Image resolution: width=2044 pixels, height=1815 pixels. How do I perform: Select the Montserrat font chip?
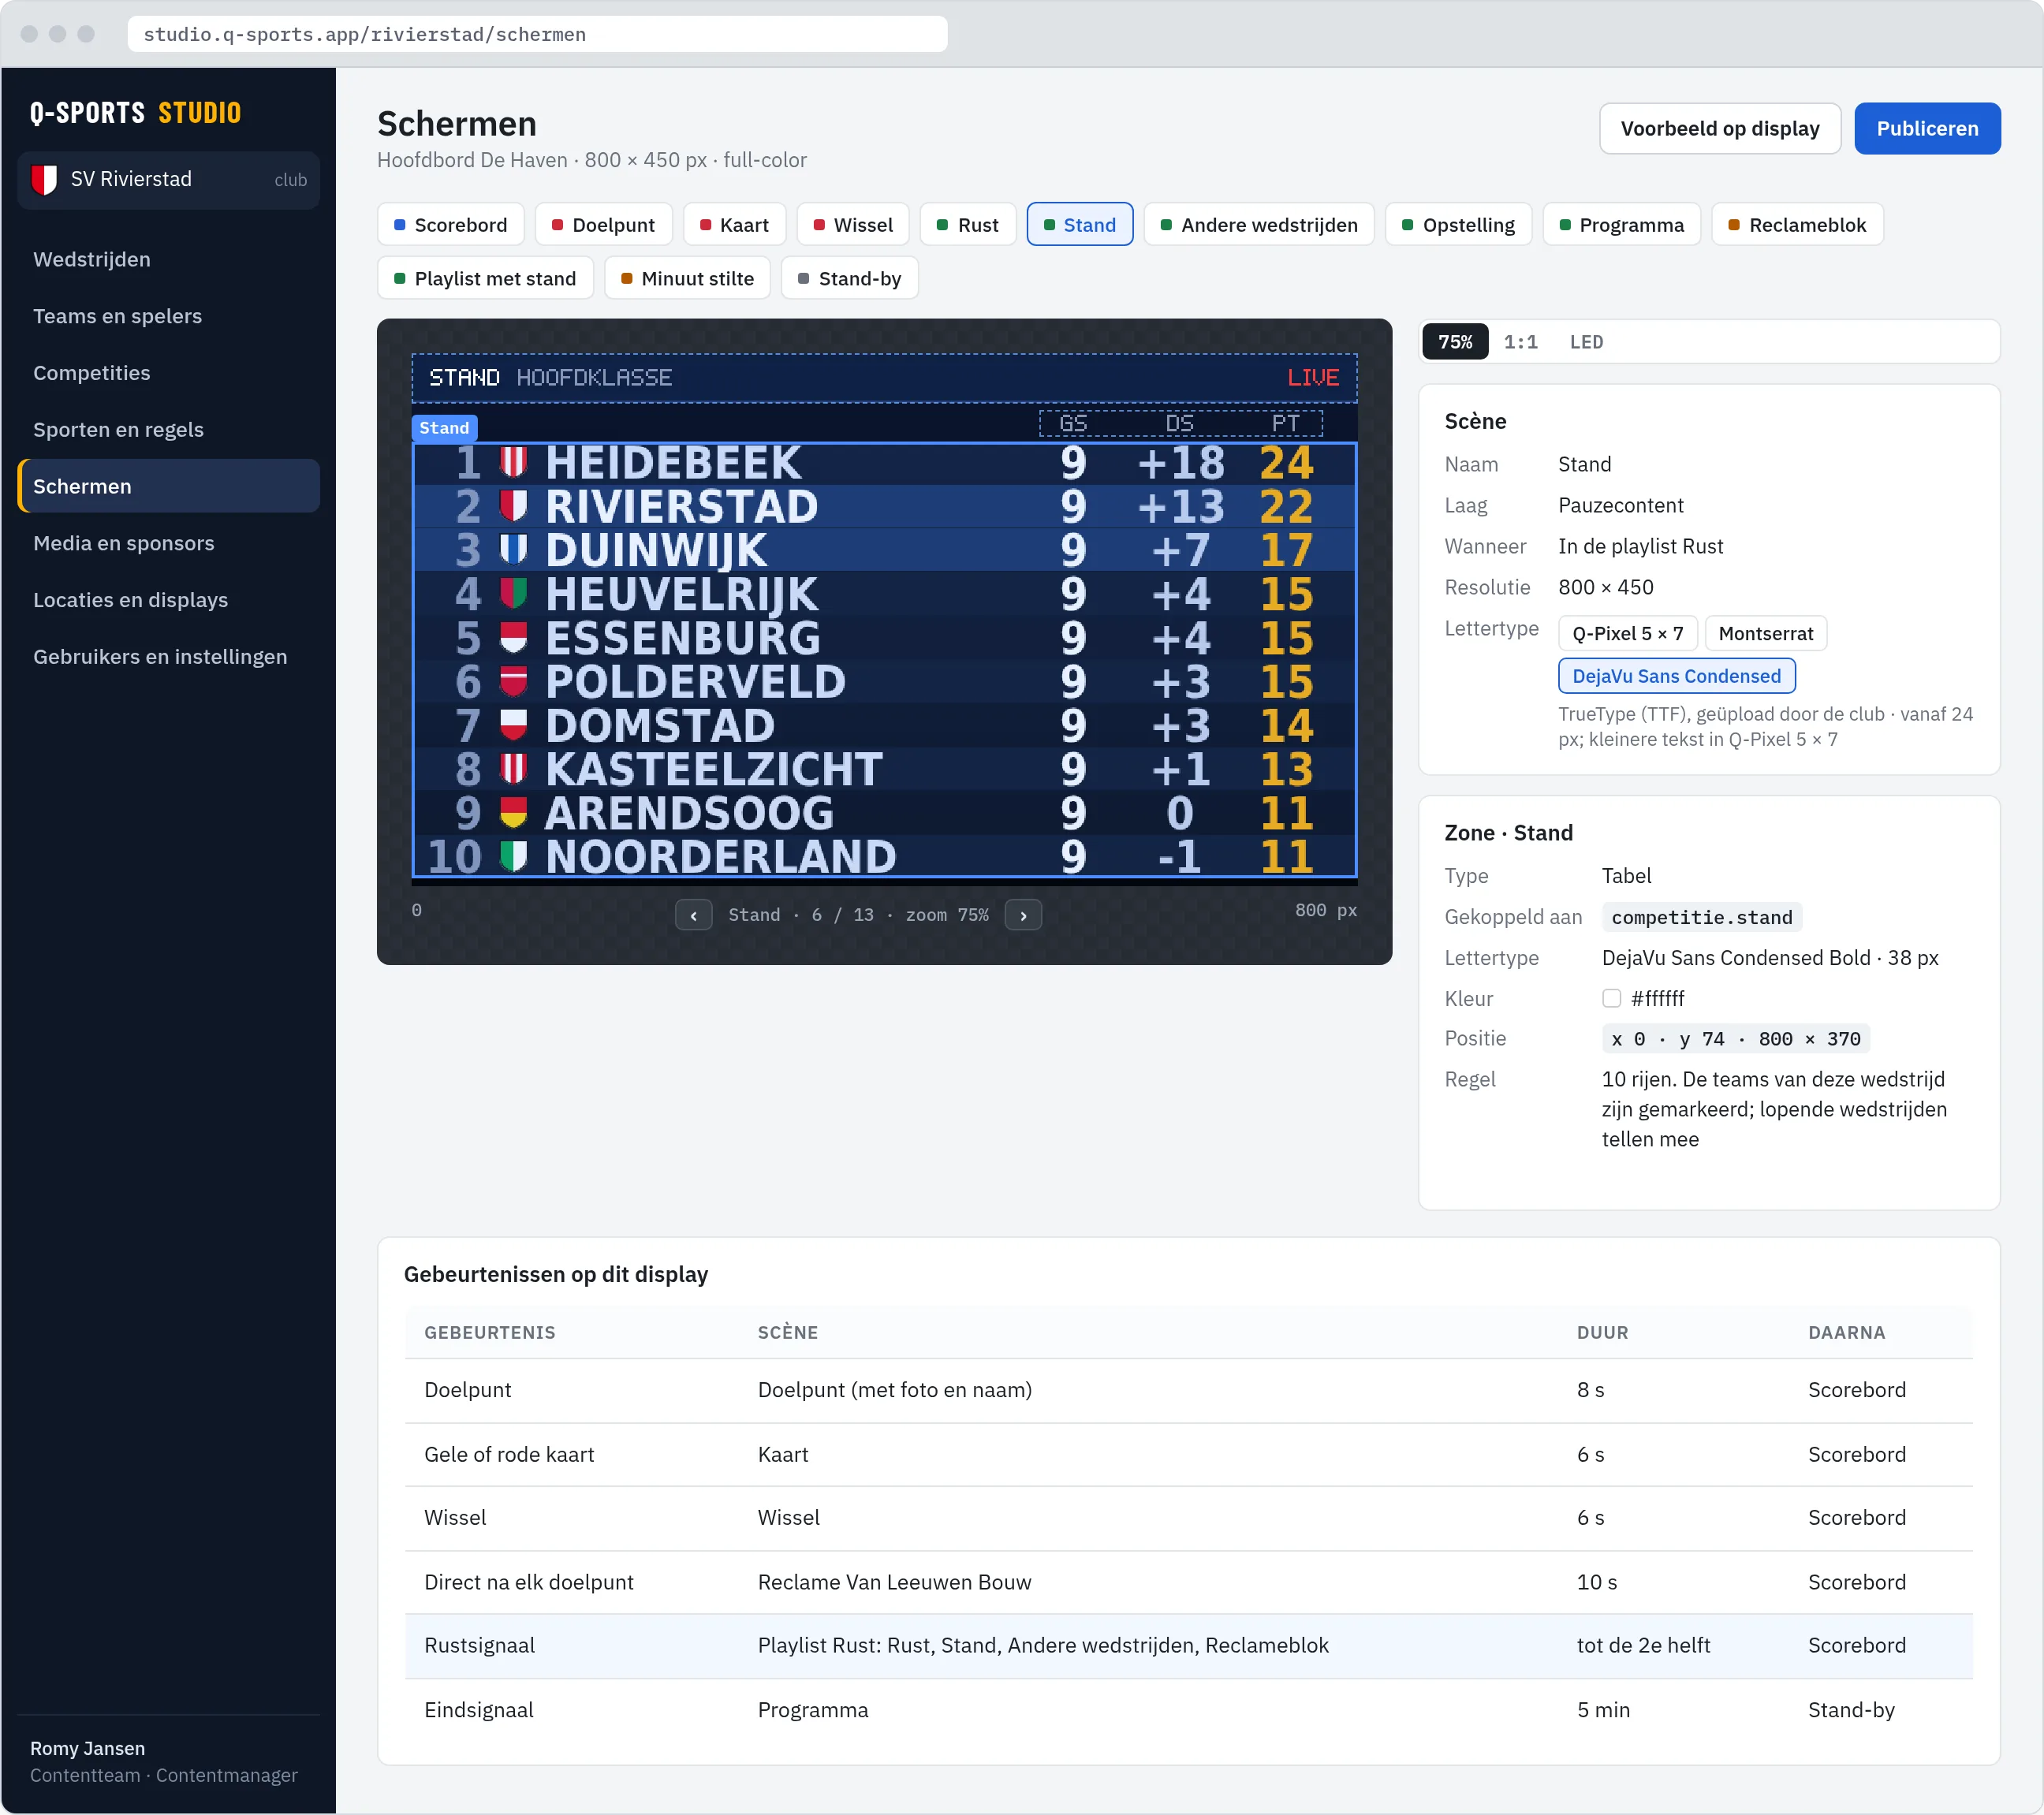coord(1765,633)
